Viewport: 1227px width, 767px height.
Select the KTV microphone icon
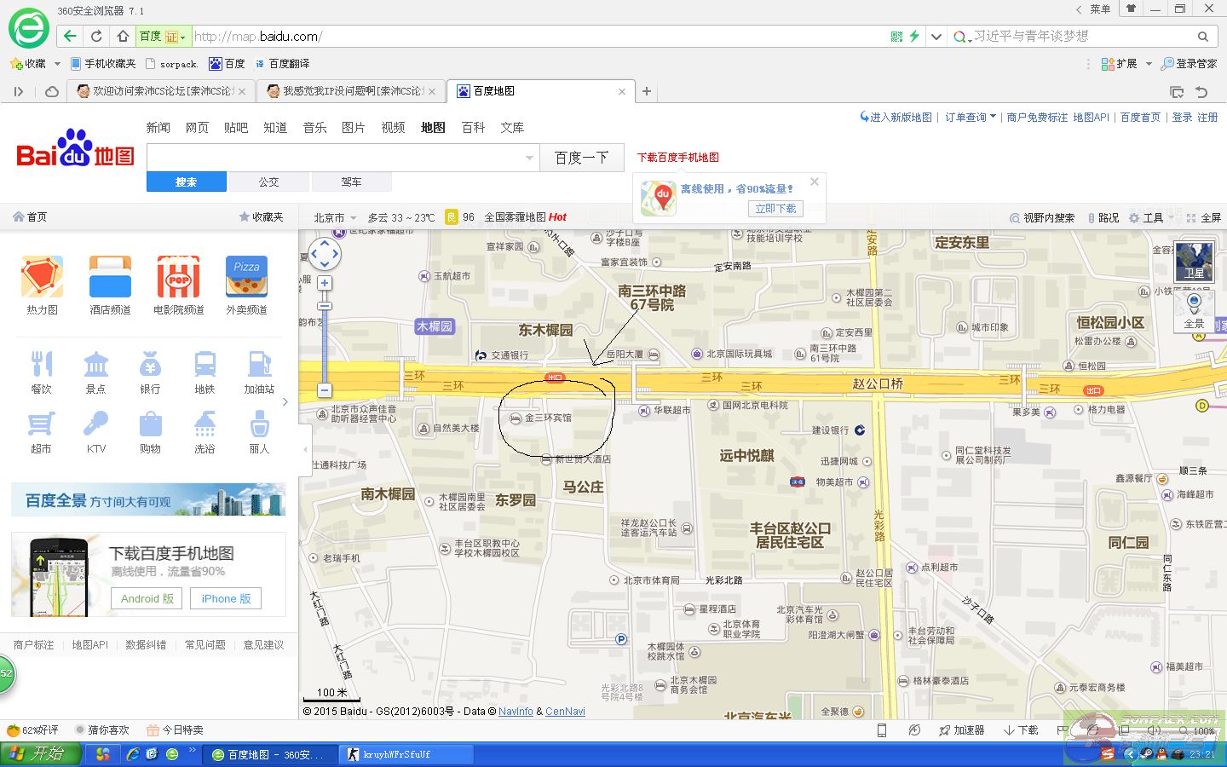95,424
